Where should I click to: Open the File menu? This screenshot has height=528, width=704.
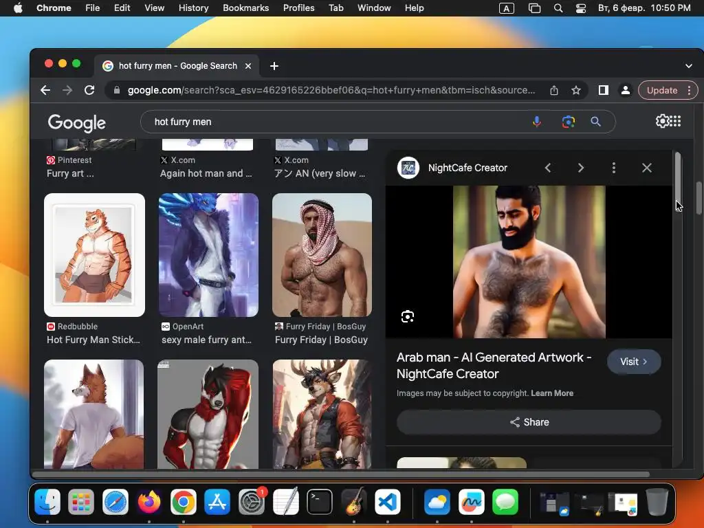[x=93, y=8]
